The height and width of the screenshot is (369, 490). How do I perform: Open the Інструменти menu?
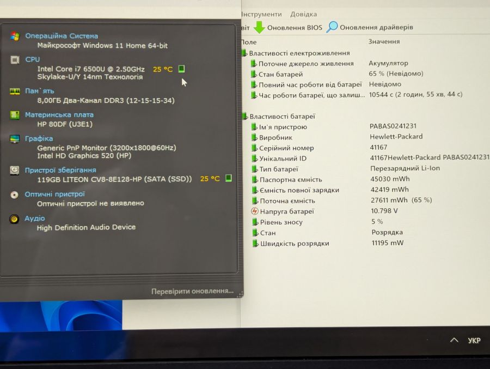[261, 14]
